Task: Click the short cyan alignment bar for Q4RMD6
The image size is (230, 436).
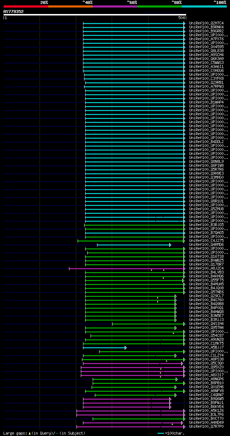Action: click(x=134, y=245)
